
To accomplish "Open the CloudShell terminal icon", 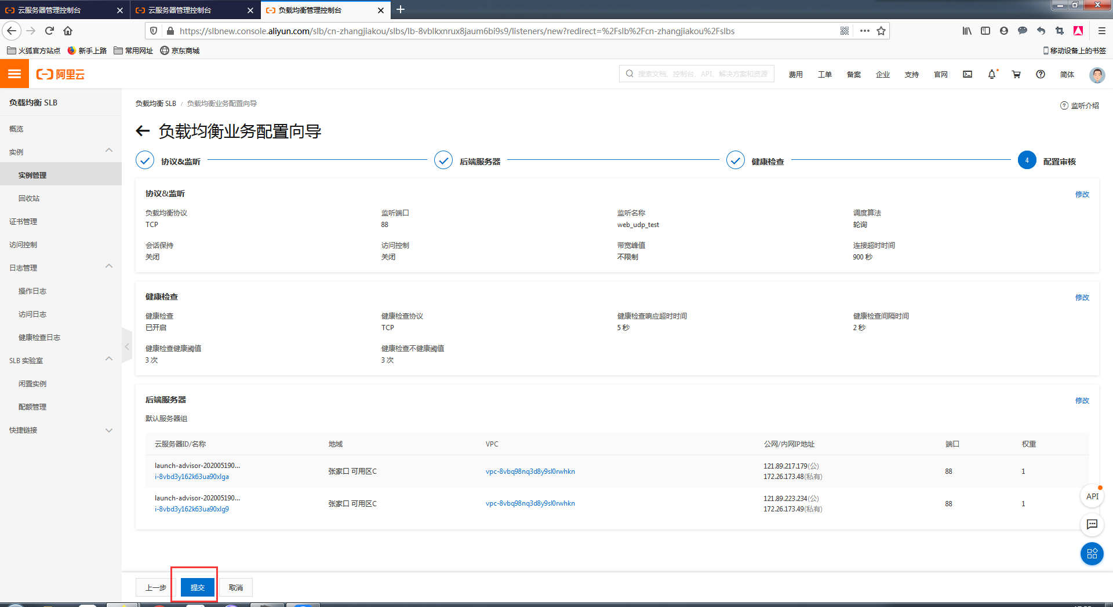I will point(967,74).
